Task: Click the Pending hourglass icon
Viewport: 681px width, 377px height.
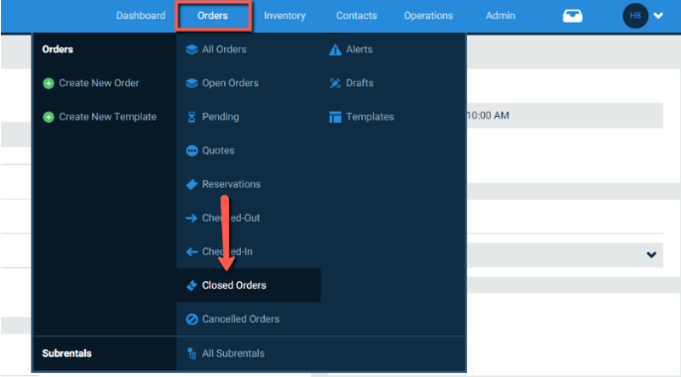Action: point(191,117)
